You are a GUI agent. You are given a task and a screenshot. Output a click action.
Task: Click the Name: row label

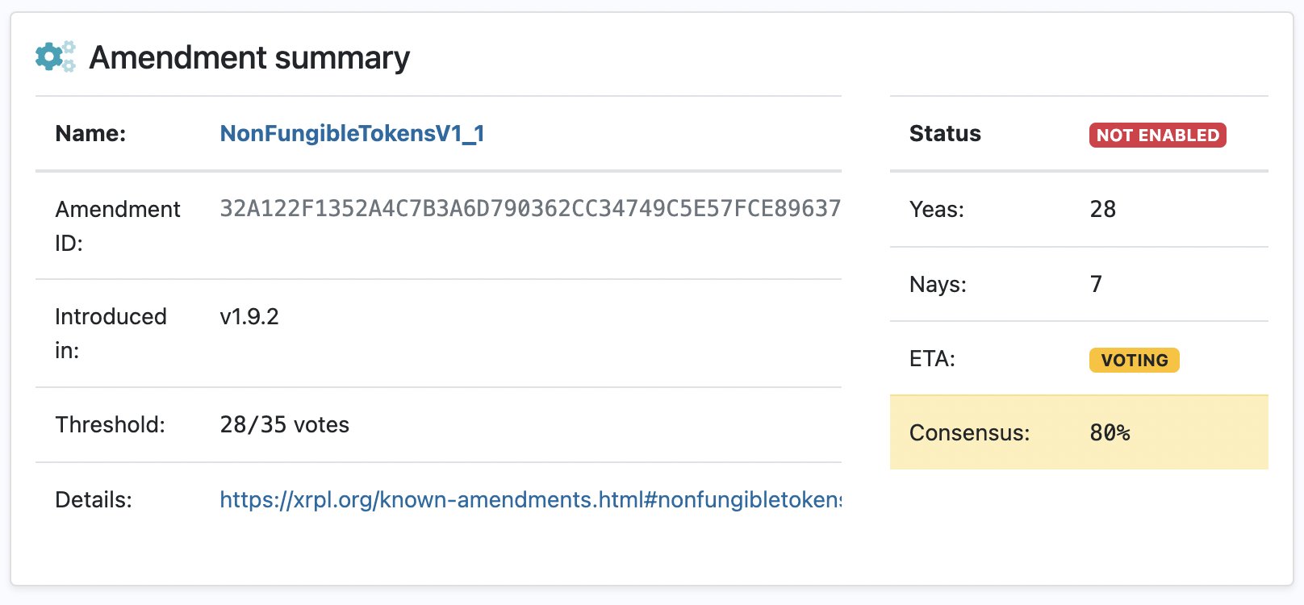(x=90, y=134)
